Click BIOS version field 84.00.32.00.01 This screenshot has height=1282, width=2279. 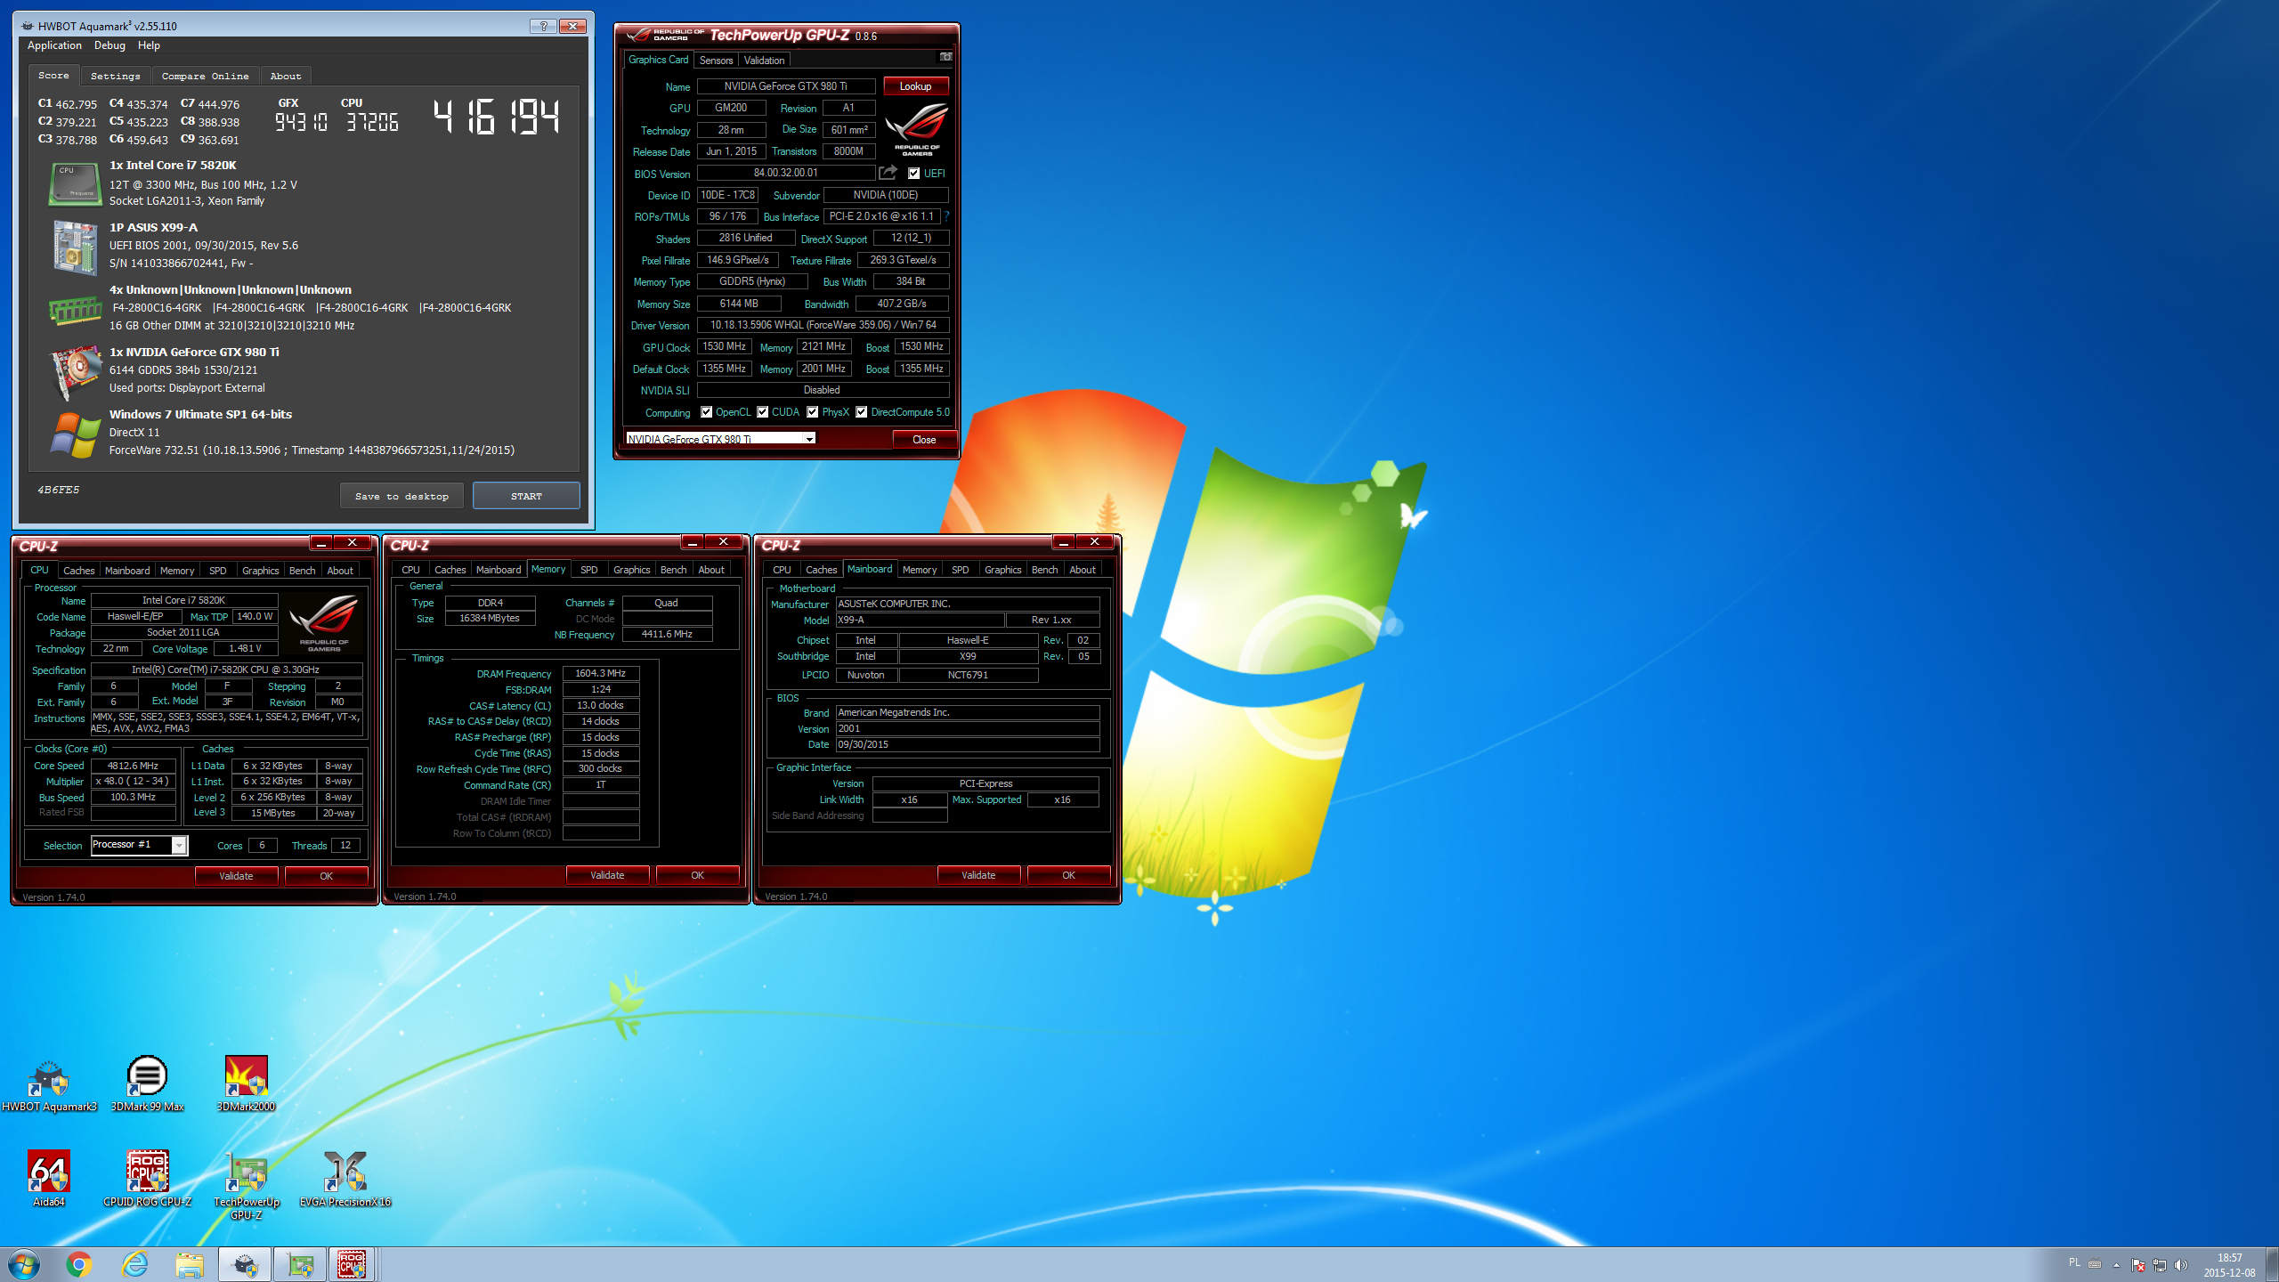coord(785,173)
